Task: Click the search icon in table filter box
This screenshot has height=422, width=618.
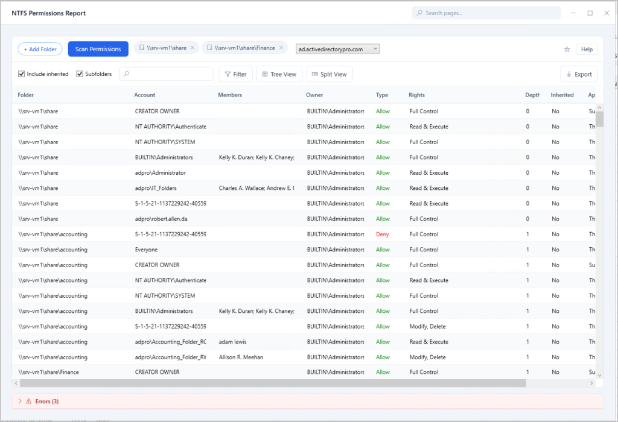Action: tap(126, 74)
